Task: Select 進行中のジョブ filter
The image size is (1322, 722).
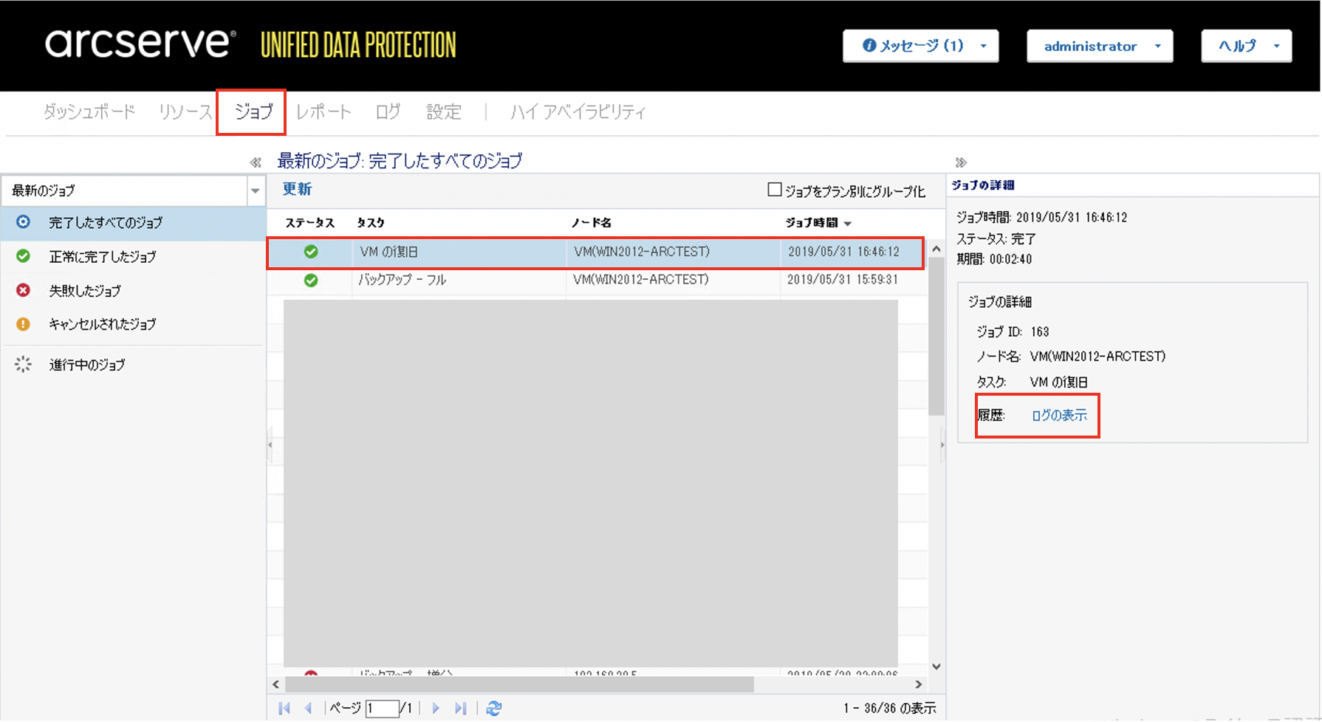Action: tap(133, 365)
